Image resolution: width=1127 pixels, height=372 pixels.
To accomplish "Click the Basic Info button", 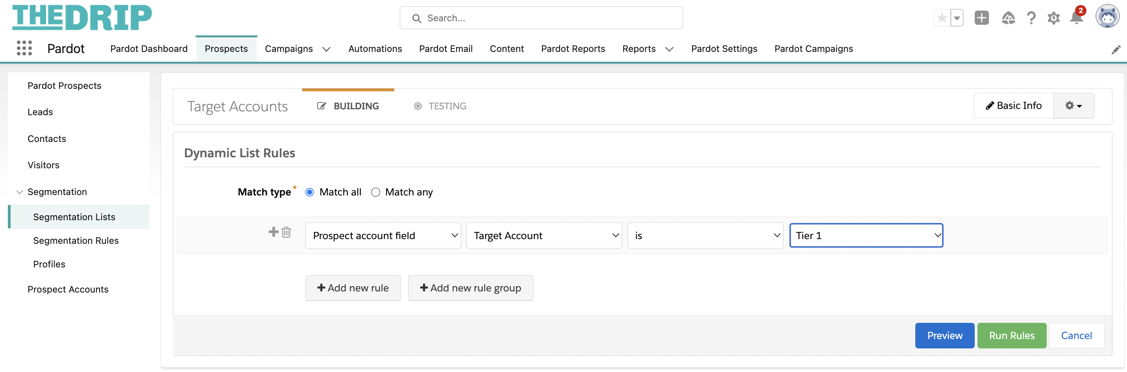I will click(1014, 105).
